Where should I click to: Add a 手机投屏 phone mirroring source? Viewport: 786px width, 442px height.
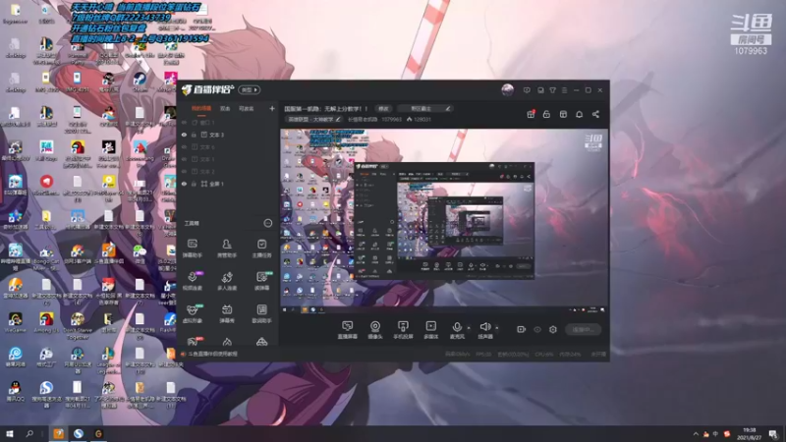pos(403,330)
